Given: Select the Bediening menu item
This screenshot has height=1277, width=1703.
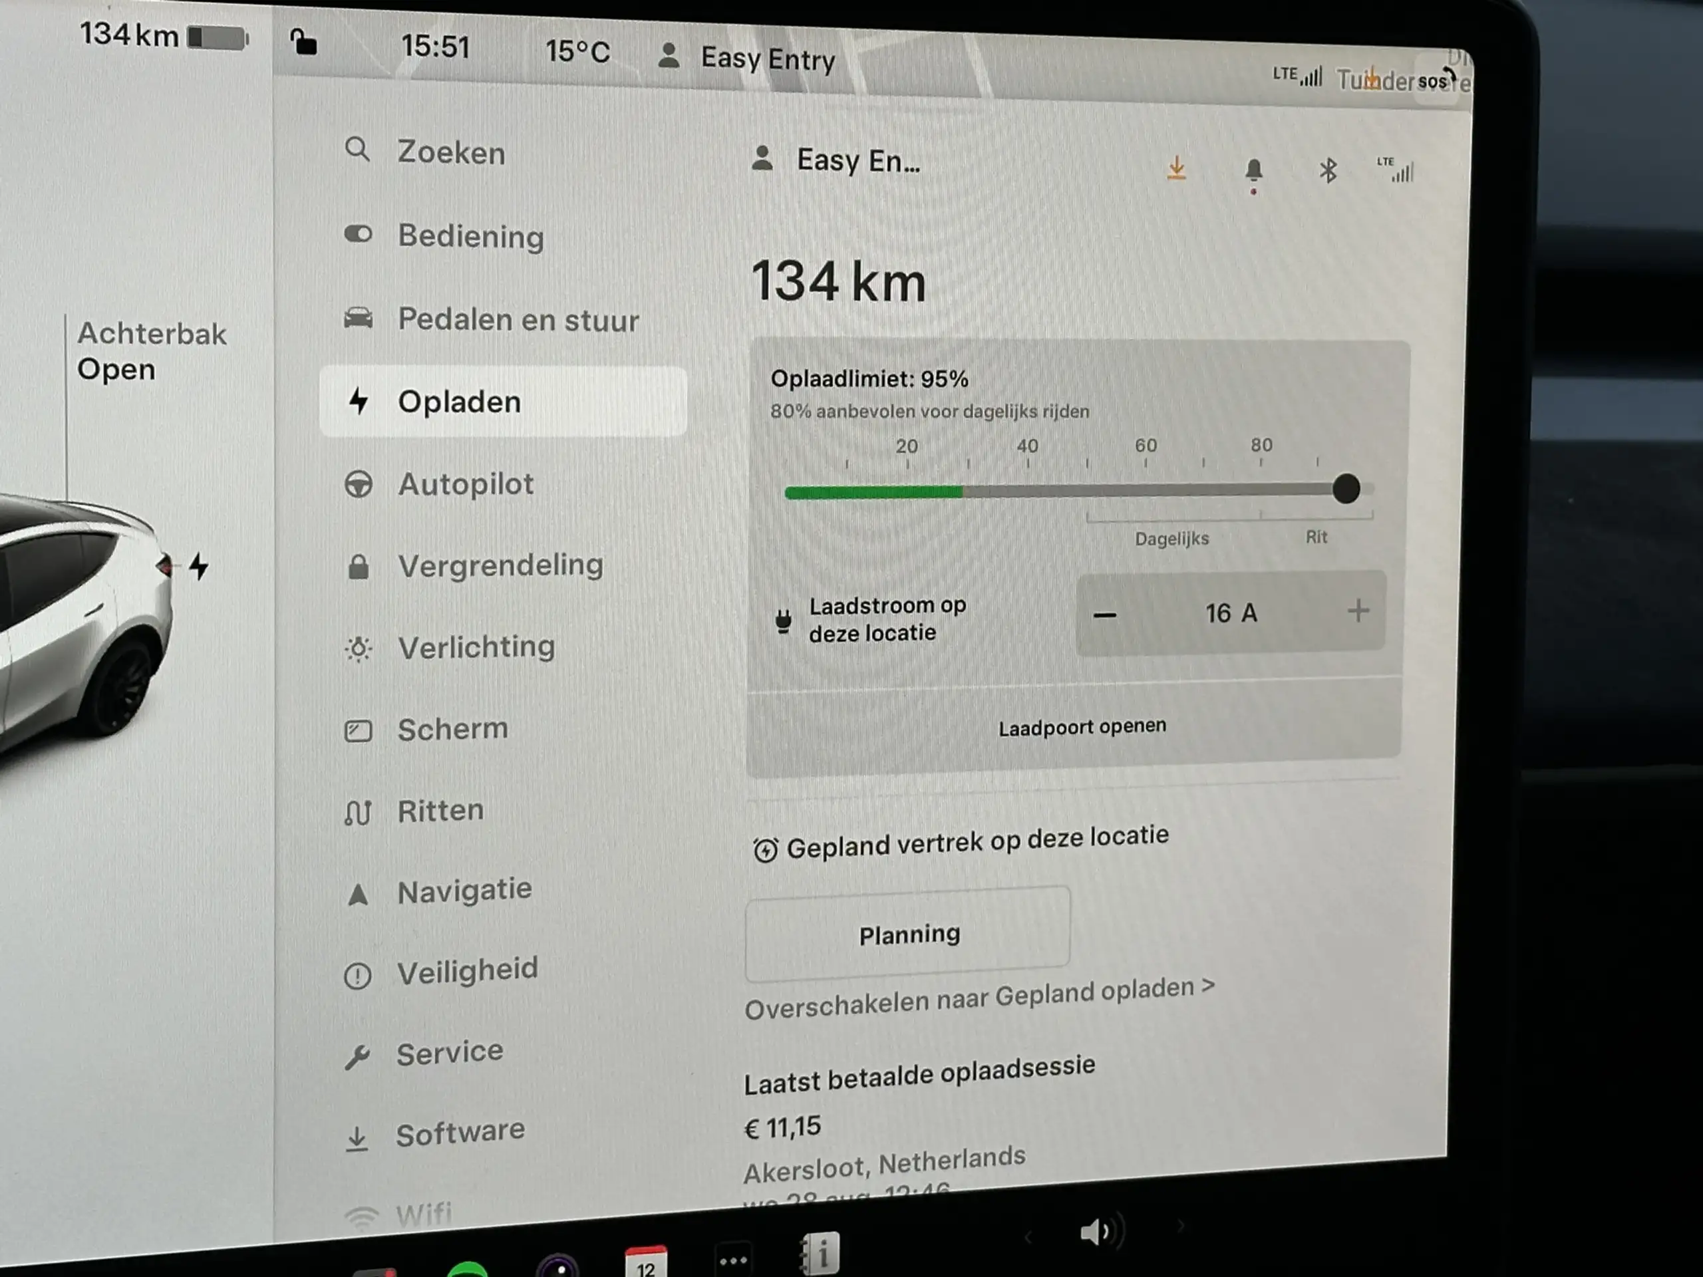Looking at the screenshot, I should pyautogui.click(x=471, y=237).
